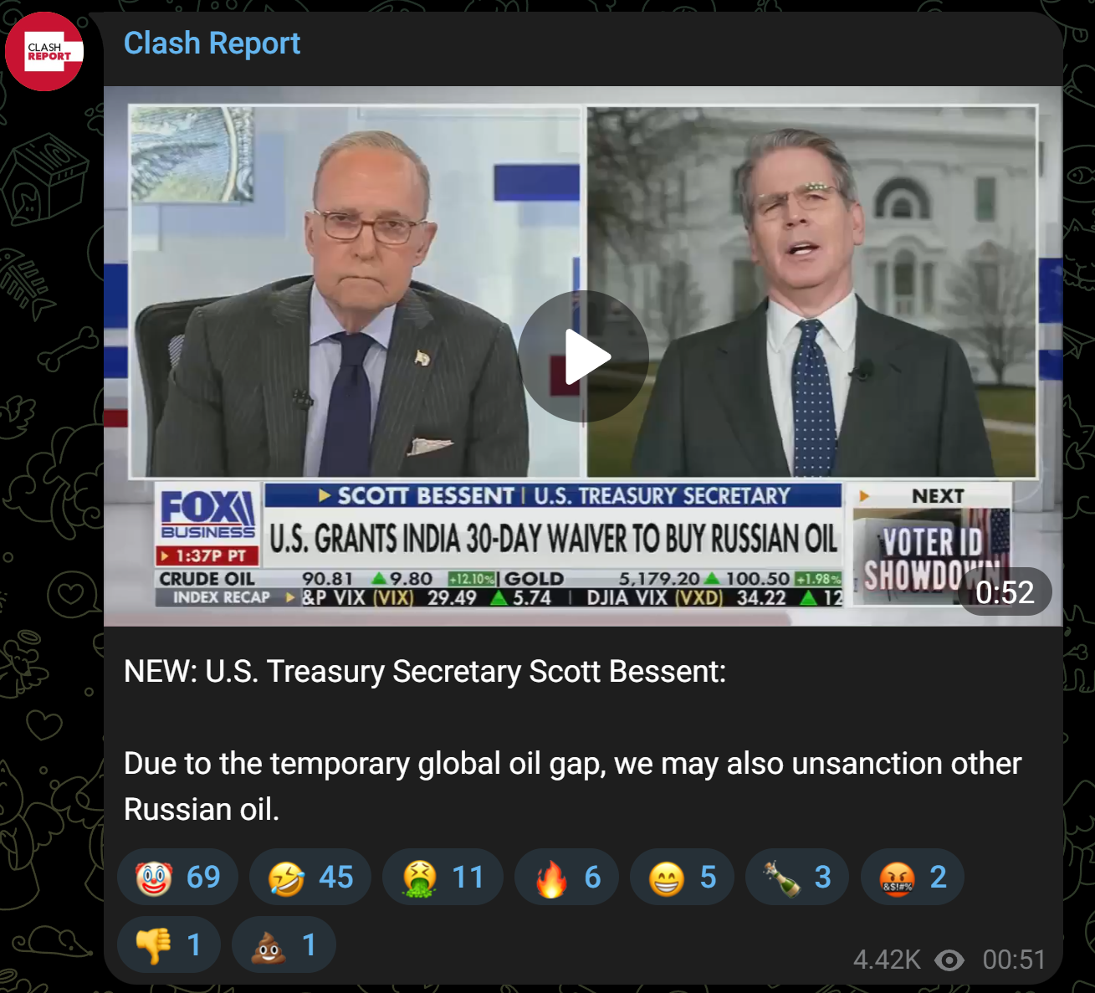
Task: Add the cursing angry face reaction
Action: [913, 877]
